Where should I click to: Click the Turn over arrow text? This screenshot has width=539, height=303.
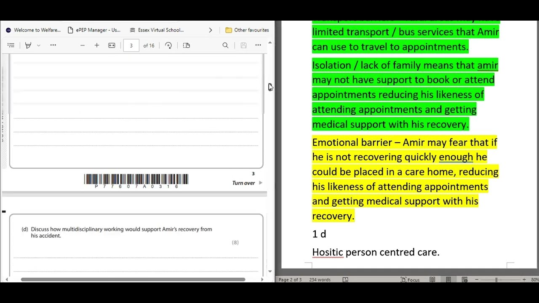tap(247, 183)
